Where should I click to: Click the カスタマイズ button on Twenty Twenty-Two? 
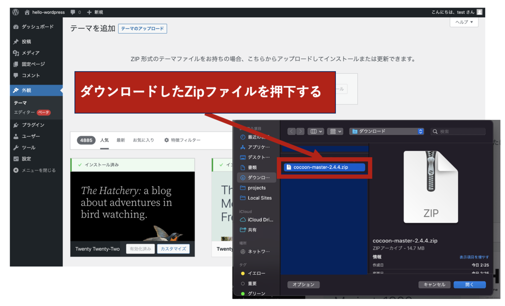pos(173,249)
